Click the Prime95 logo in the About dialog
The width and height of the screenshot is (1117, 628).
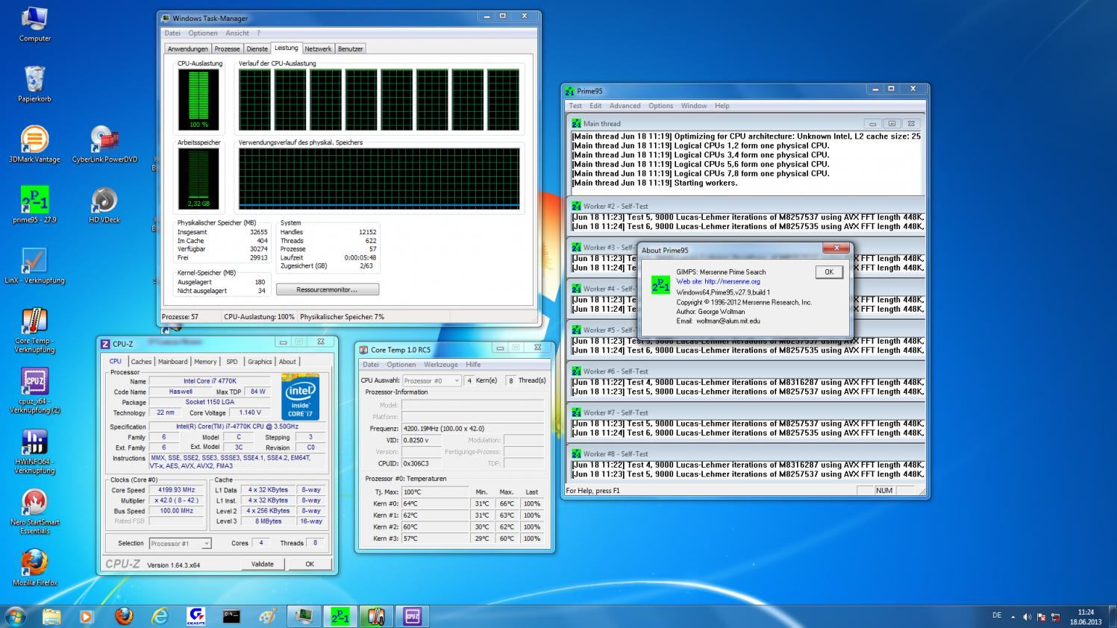point(660,285)
